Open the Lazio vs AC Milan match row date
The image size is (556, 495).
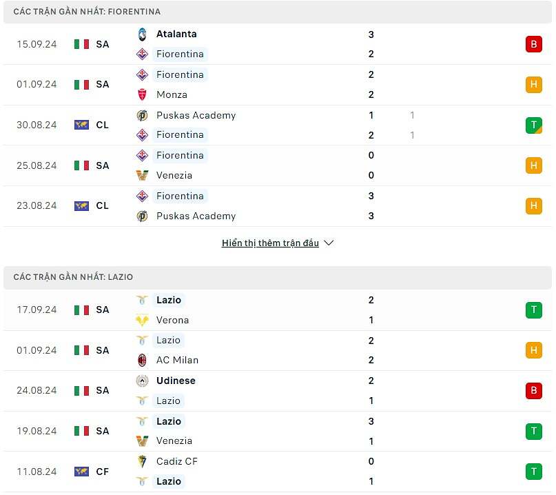coord(37,350)
